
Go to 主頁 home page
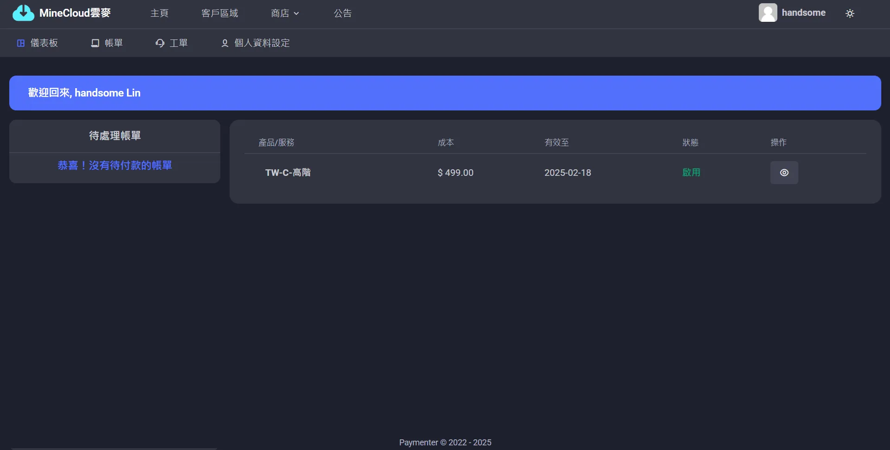click(159, 13)
